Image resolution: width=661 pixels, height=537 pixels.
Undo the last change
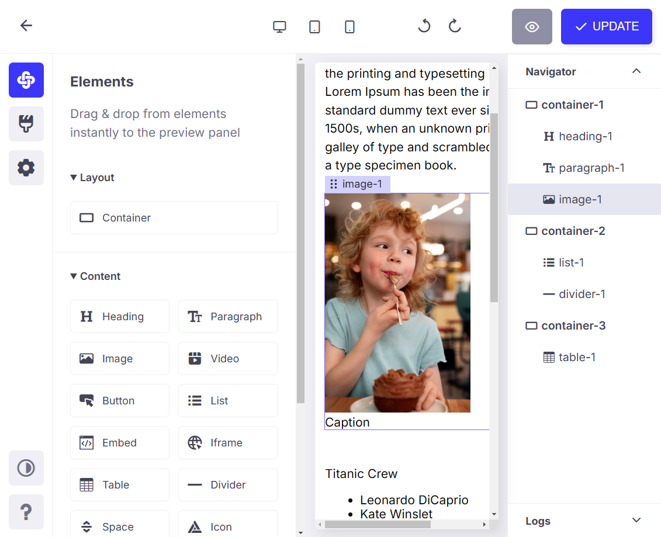424,26
